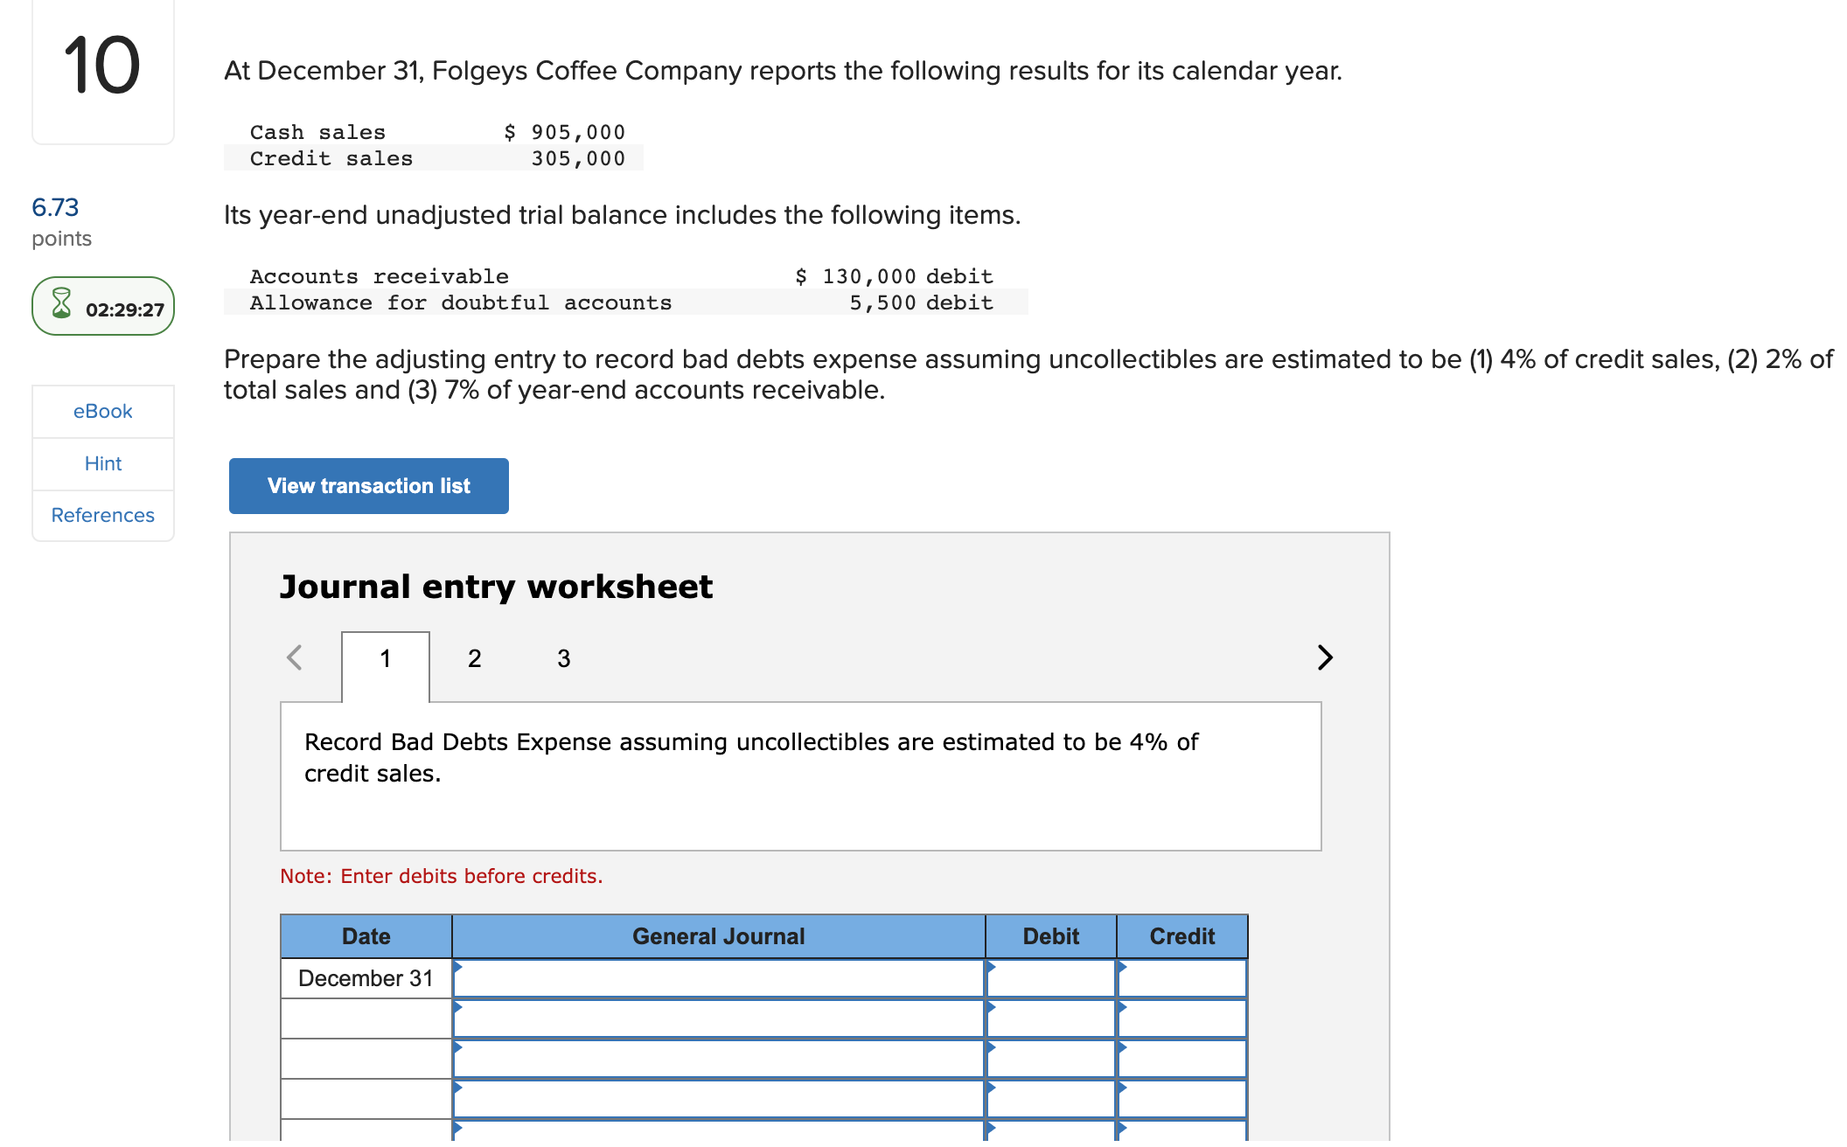The height and width of the screenshot is (1147, 1847).
Task: Click the Credit field on the second row
Action: coord(1182,1018)
